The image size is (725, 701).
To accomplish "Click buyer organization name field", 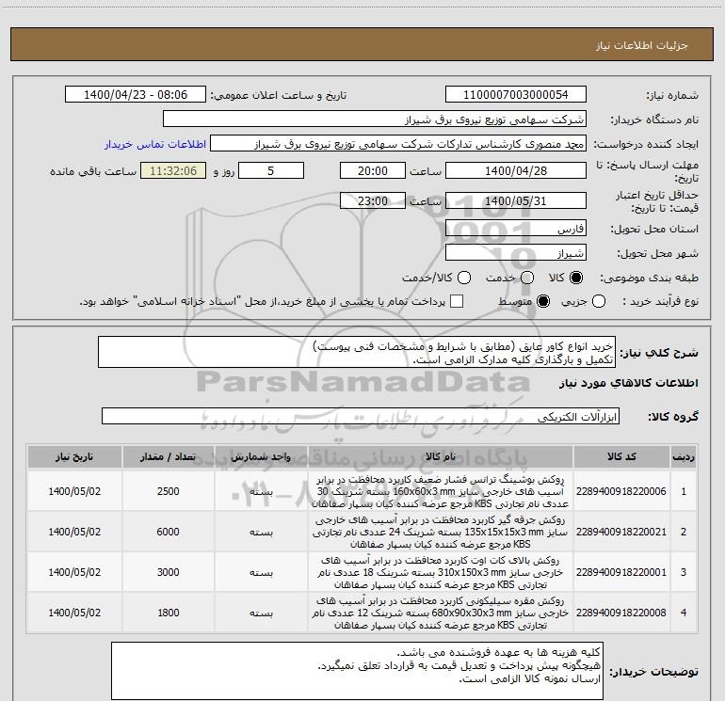I will pos(375,119).
